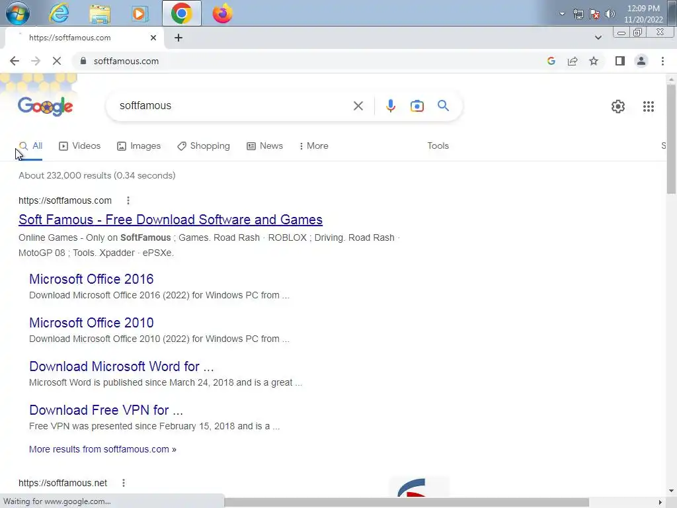This screenshot has height=508, width=677.
Task: Switch to the News tab
Action: pos(264,146)
